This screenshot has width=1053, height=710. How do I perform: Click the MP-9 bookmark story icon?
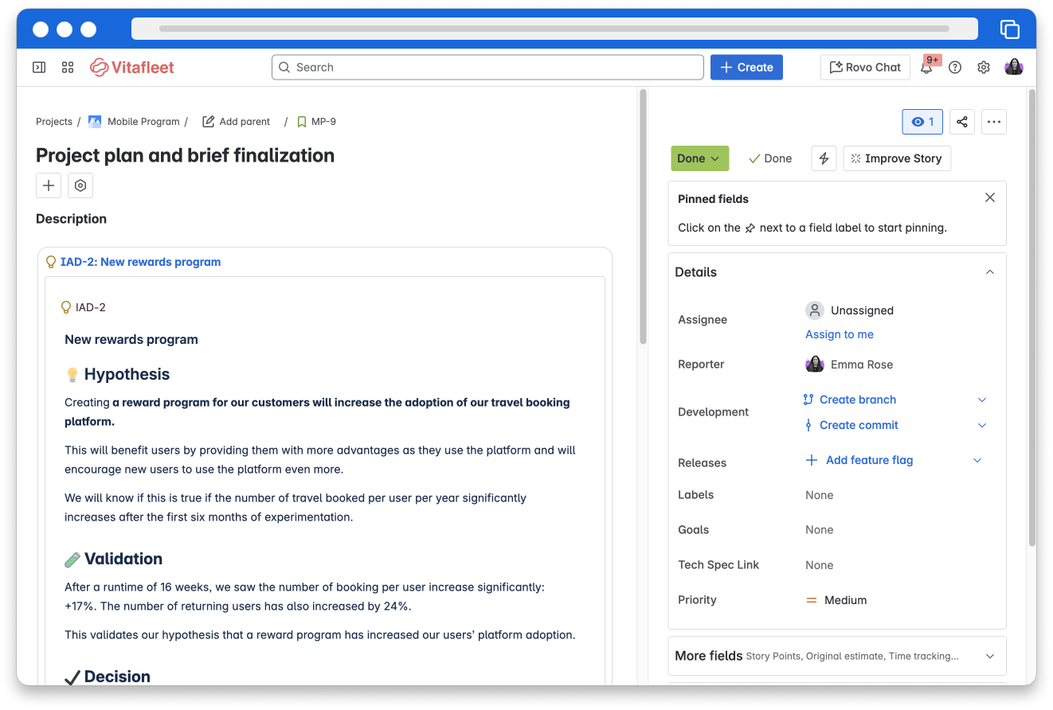pyautogui.click(x=302, y=122)
